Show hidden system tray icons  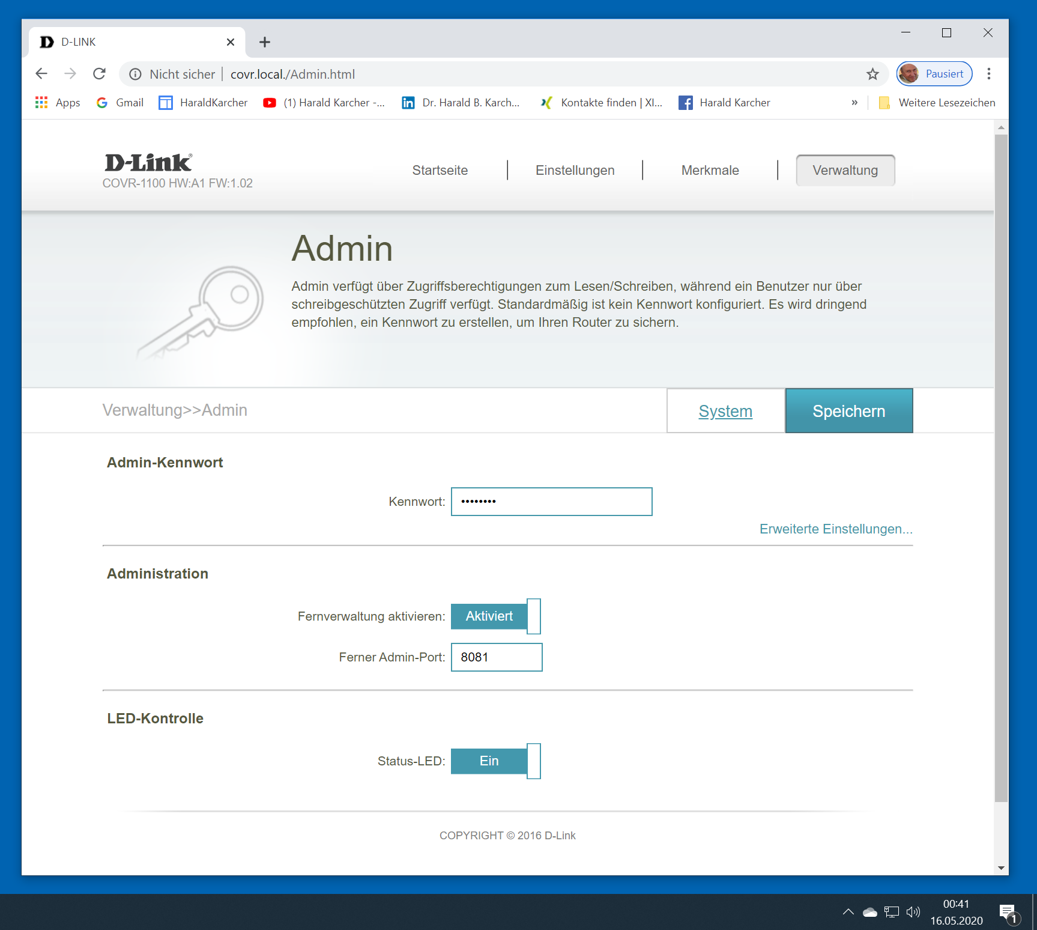[848, 912]
